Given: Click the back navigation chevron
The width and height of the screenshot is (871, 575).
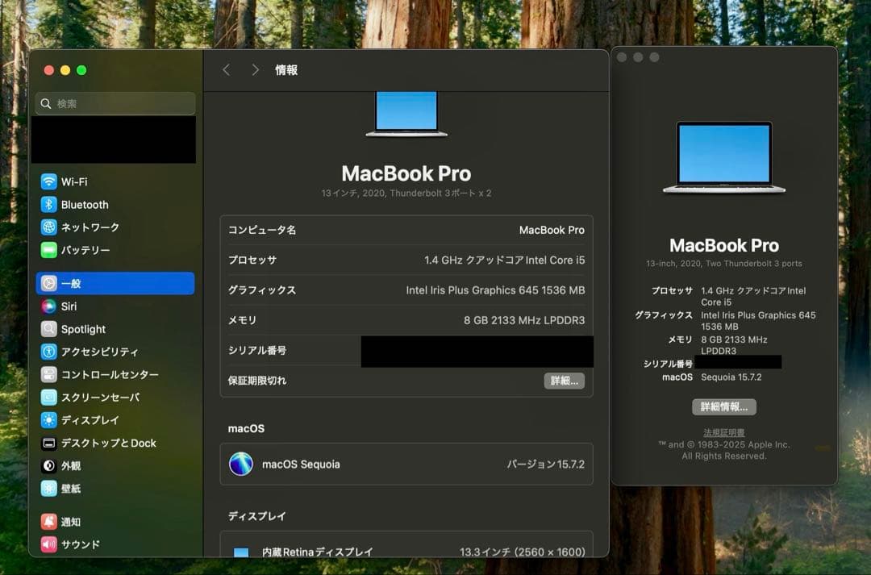Looking at the screenshot, I should click(x=227, y=70).
